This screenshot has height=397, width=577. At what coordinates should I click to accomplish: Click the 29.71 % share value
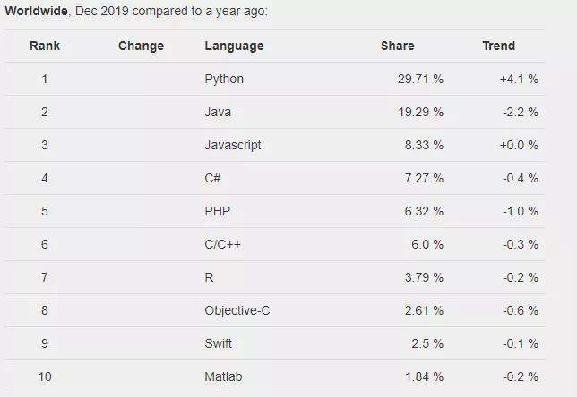(x=420, y=79)
